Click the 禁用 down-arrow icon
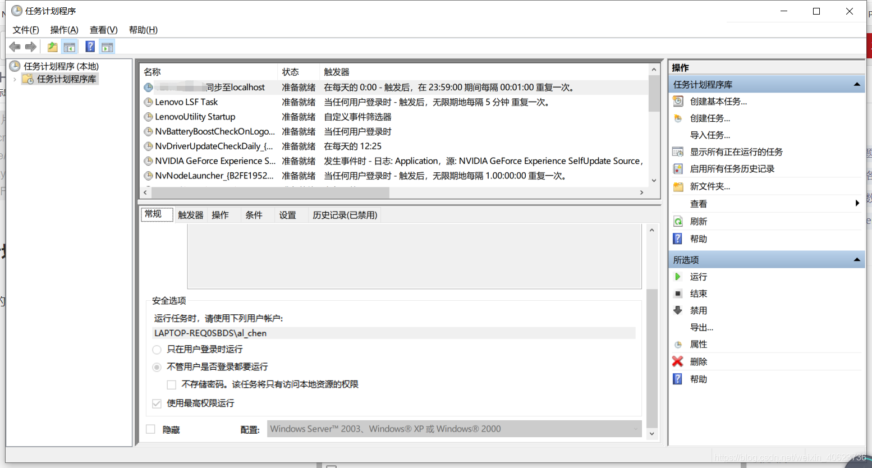The image size is (872, 468). tap(678, 310)
